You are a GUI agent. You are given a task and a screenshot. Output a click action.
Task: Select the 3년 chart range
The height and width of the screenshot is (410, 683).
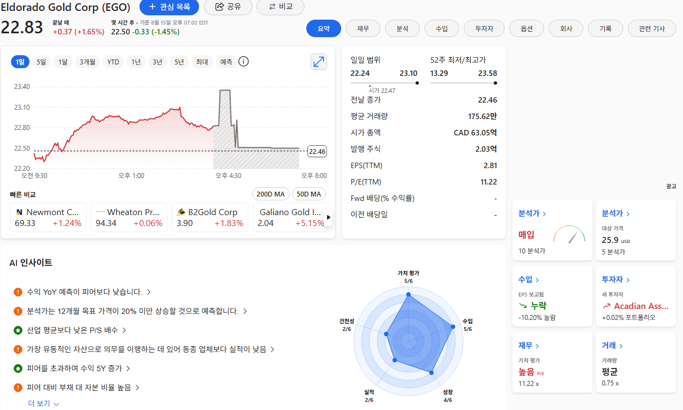click(157, 62)
